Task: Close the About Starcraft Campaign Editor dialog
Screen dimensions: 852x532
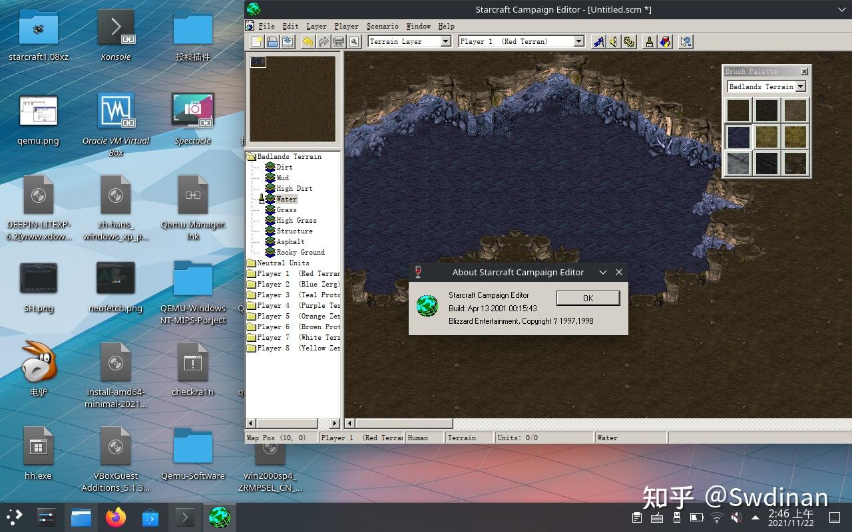Action: [619, 272]
